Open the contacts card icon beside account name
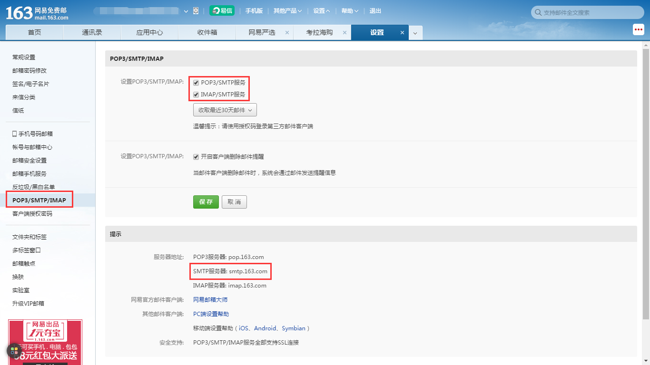650x365 pixels. pyautogui.click(x=196, y=11)
